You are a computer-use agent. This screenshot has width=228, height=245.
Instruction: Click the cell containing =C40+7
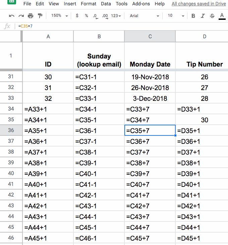(150, 185)
